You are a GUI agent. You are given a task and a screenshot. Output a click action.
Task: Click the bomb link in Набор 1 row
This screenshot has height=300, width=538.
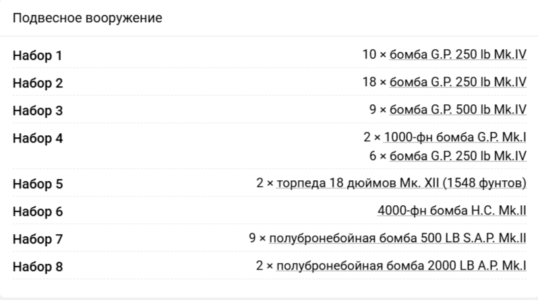(x=454, y=55)
